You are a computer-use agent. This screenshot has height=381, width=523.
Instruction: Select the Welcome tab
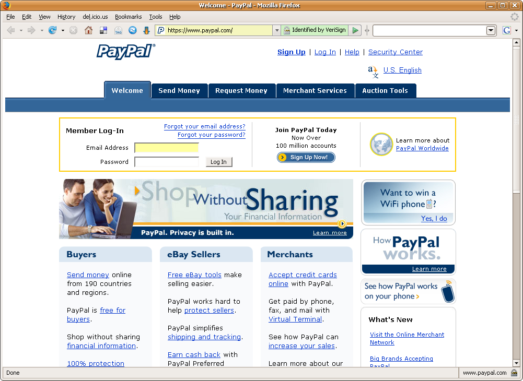[127, 90]
